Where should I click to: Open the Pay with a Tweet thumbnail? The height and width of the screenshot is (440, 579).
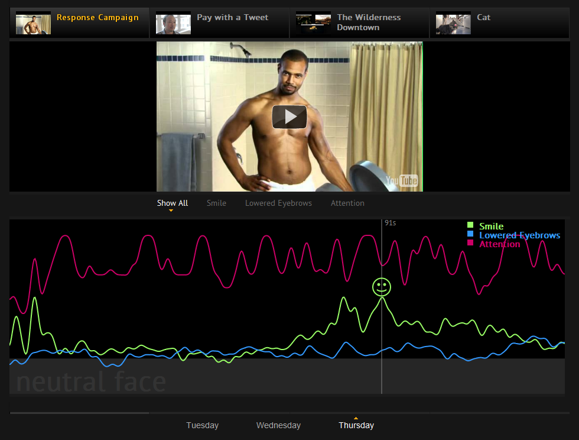(x=173, y=24)
